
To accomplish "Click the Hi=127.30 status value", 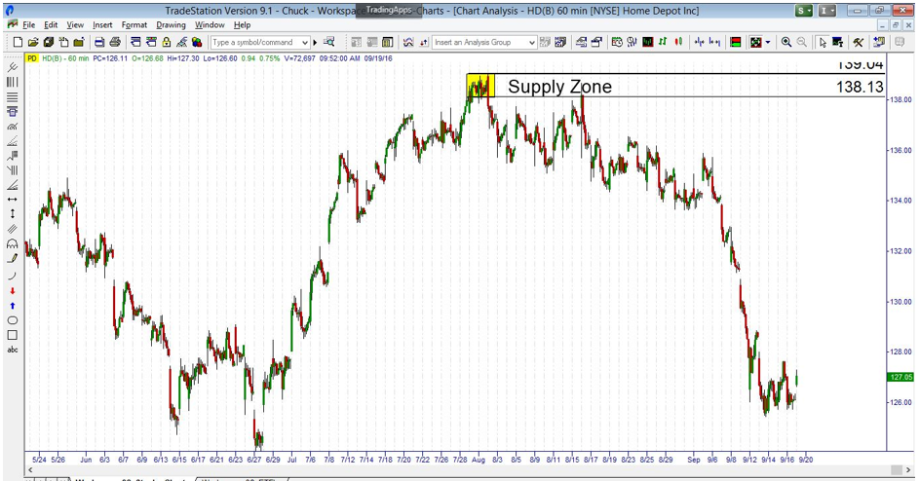I will point(183,58).
